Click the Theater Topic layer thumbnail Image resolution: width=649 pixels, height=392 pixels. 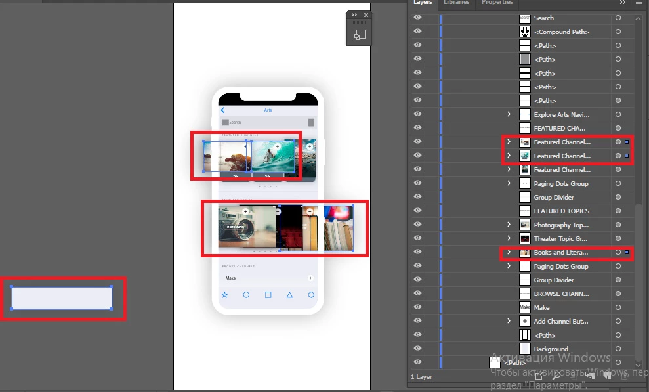point(525,238)
